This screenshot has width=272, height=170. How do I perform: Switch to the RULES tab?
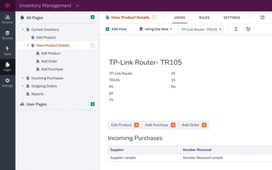pyautogui.click(x=204, y=18)
